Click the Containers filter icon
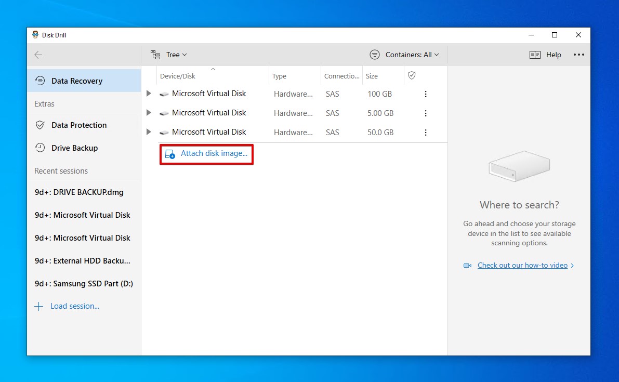Image resolution: width=619 pixels, height=382 pixels. pyautogui.click(x=375, y=55)
